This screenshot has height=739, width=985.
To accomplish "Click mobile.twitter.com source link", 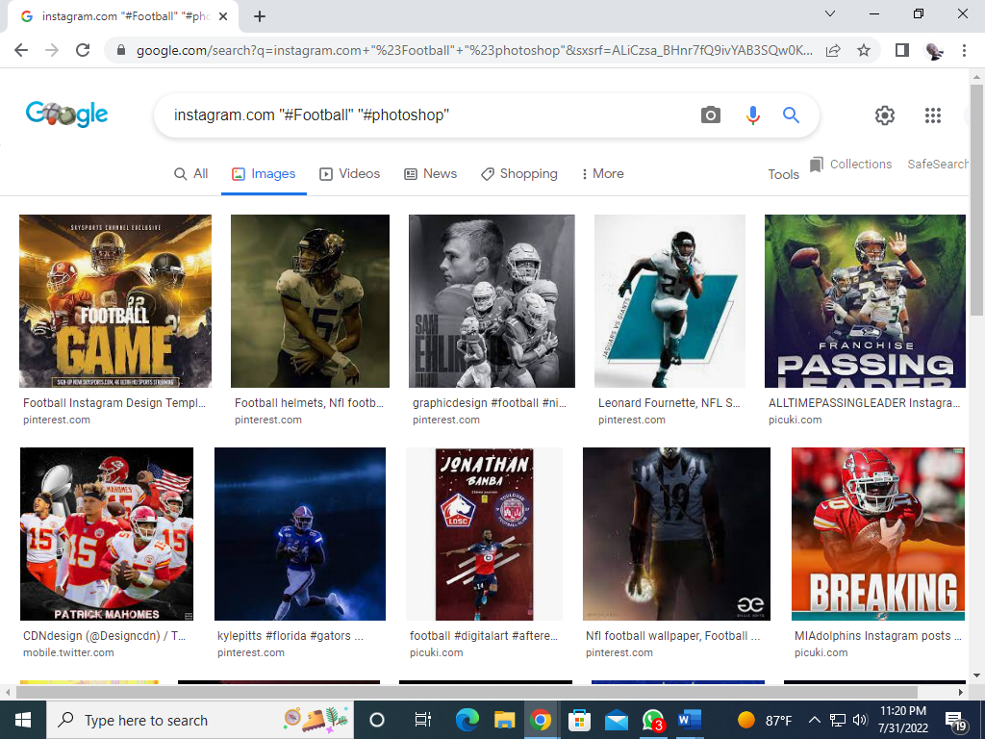I will (x=68, y=652).
